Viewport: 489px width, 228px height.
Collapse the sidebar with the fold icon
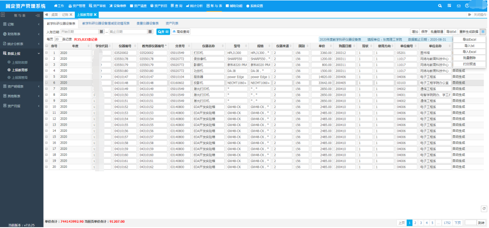(x=38, y=15)
